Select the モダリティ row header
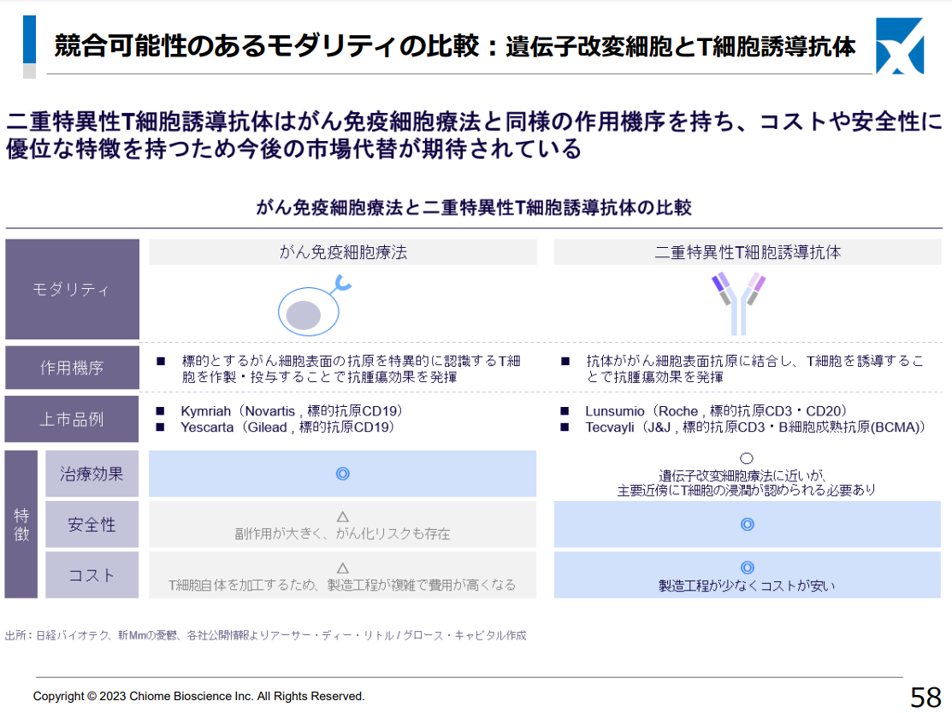Screen dimensions: 952x713 72,289
